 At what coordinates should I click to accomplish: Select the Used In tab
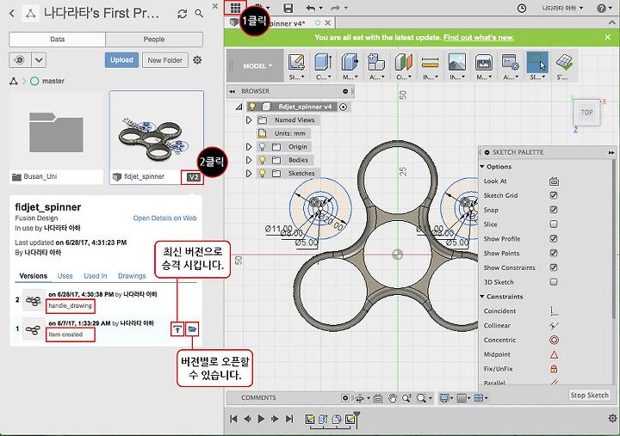[96, 276]
